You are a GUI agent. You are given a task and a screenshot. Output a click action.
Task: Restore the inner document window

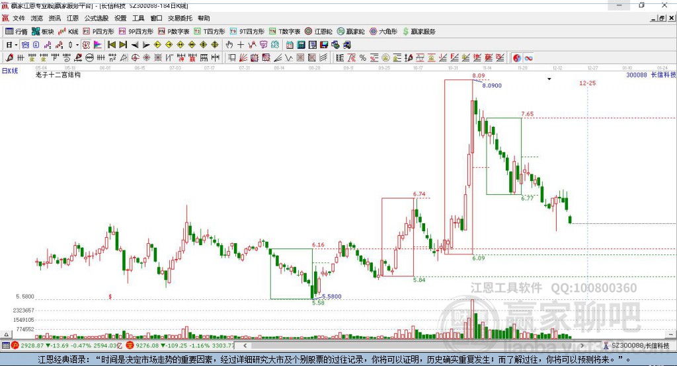point(662,18)
